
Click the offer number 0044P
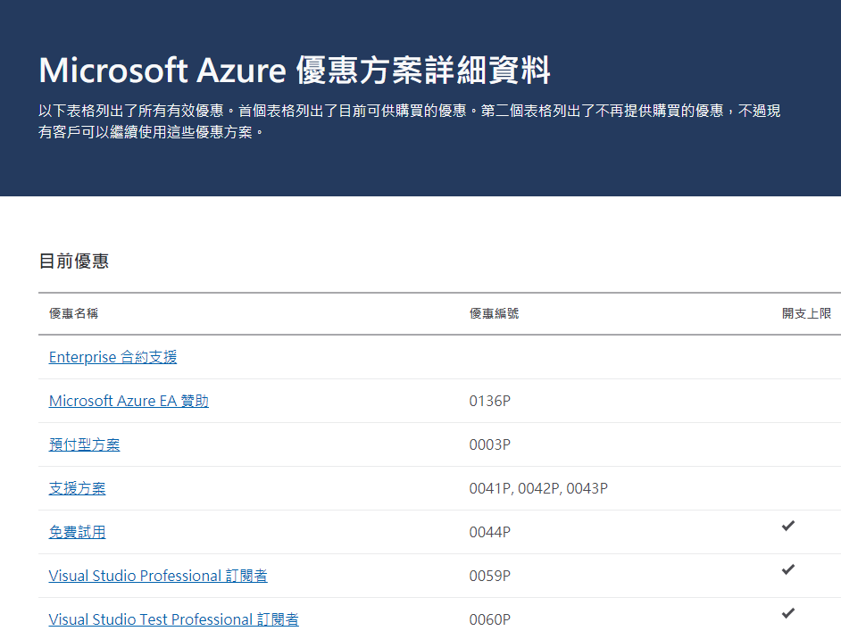(x=489, y=532)
